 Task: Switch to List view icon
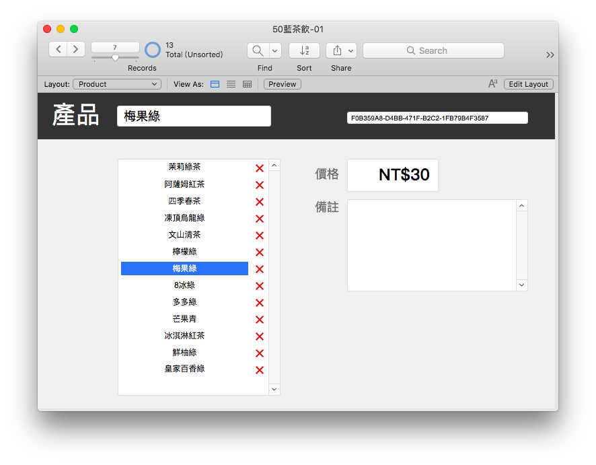click(231, 84)
